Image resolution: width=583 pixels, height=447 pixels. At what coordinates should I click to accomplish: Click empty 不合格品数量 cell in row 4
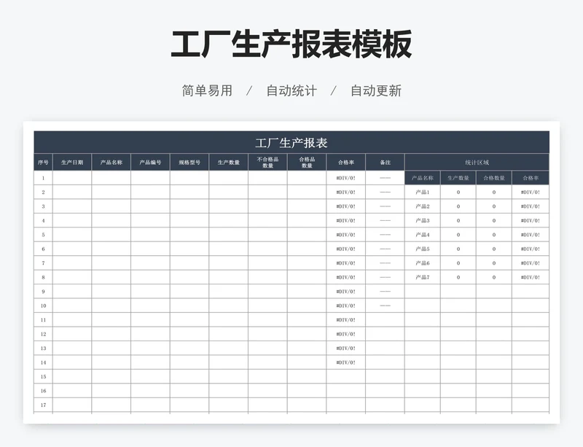[x=267, y=221]
